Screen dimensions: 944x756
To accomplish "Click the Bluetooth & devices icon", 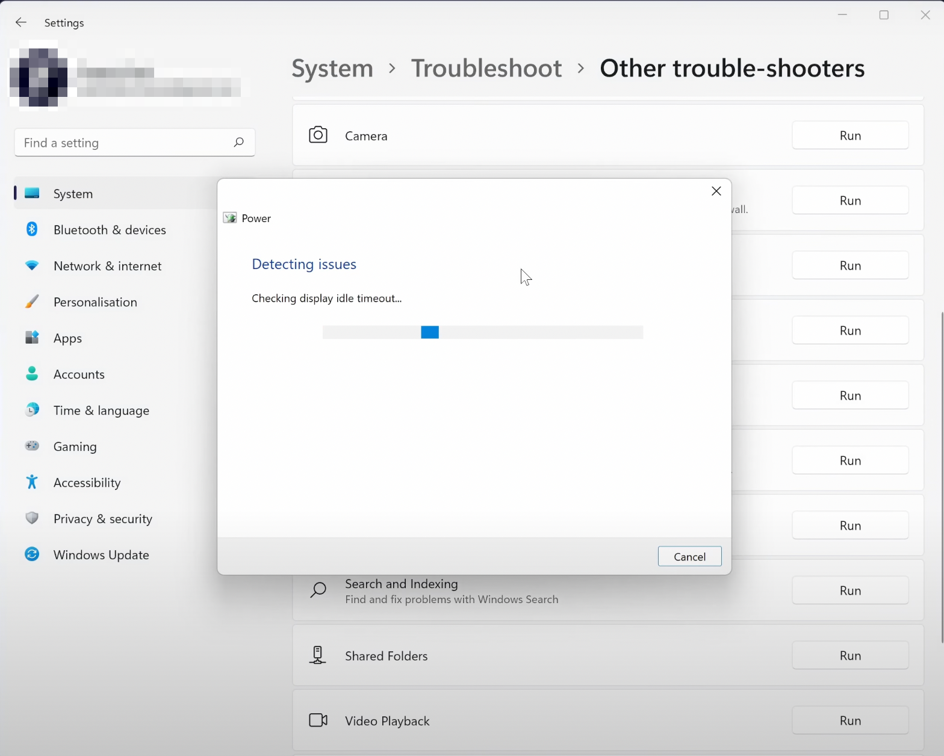I will coord(32,229).
